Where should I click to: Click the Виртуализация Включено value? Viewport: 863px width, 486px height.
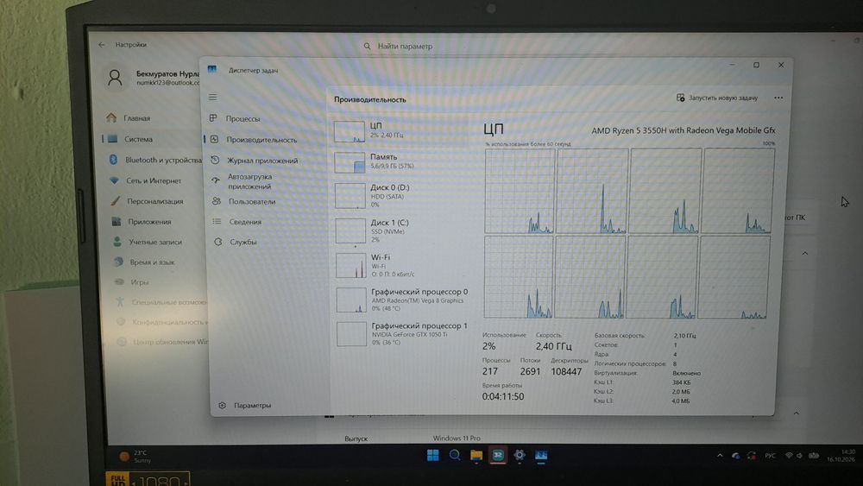[x=686, y=373]
